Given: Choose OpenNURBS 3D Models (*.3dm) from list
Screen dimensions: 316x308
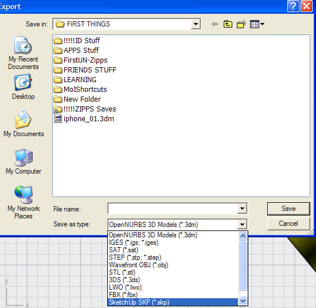Looking at the screenshot, I should coord(173,235).
